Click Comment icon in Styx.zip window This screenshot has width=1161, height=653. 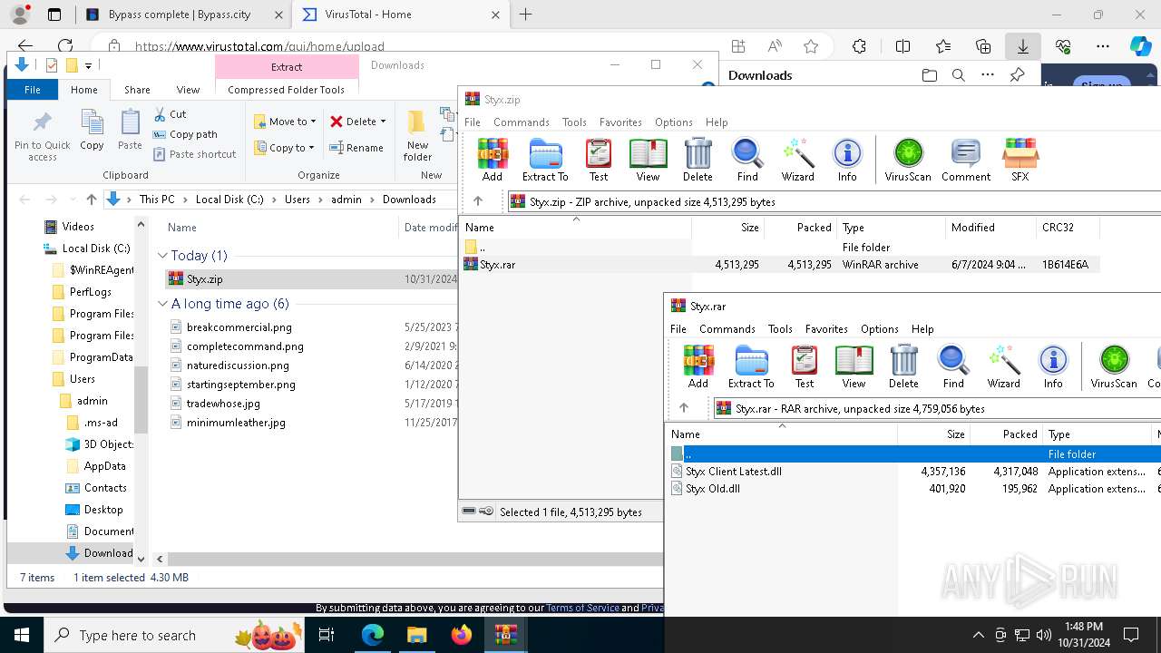point(966,161)
